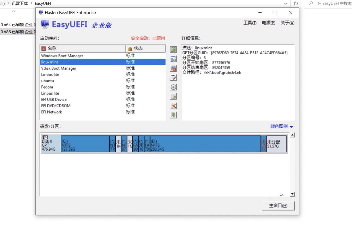Screen dimensions: 352x232
Task: Sort boot list by 状态 column header
Action: coord(145,48)
